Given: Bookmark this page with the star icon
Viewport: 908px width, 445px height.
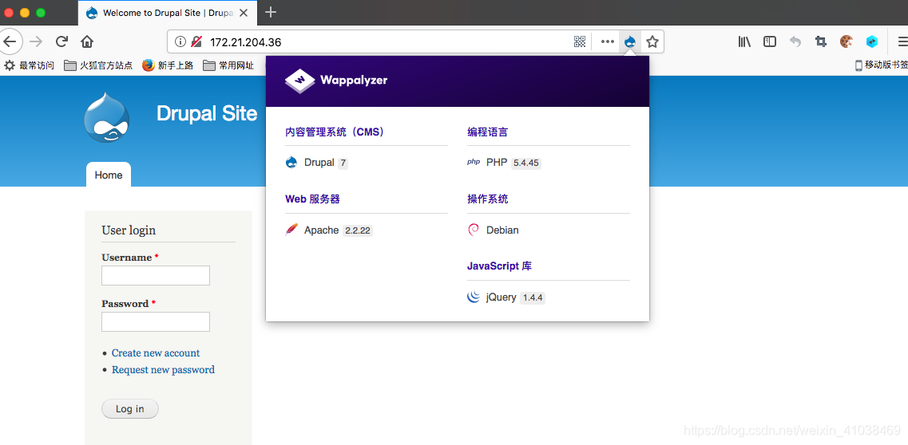Looking at the screenshot, I should [652, 41].
